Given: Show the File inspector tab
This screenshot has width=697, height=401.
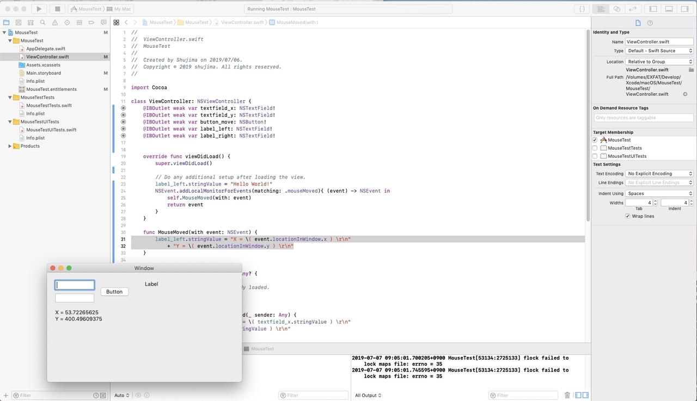Looking at the screenshot, I should point(639,23).
